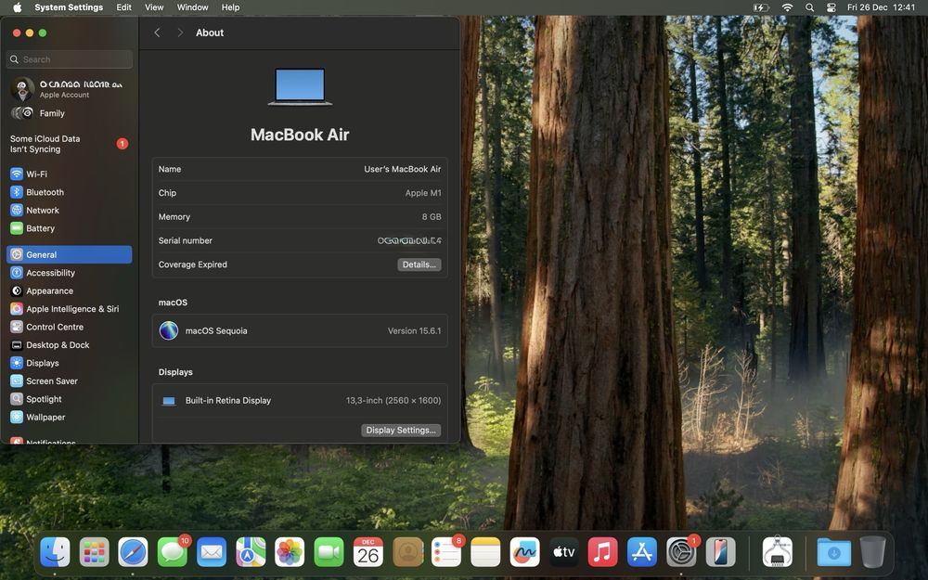This screenshot has width=928, height=580.
Task: Open iPhone Mirroring from the Dock
Action: click(720, 552)
